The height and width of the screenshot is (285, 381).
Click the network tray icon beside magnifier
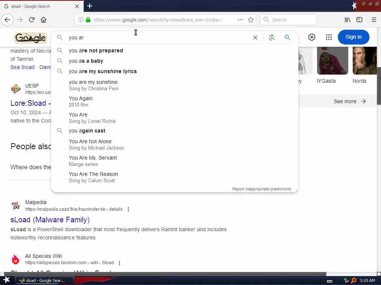coord(346,281)
